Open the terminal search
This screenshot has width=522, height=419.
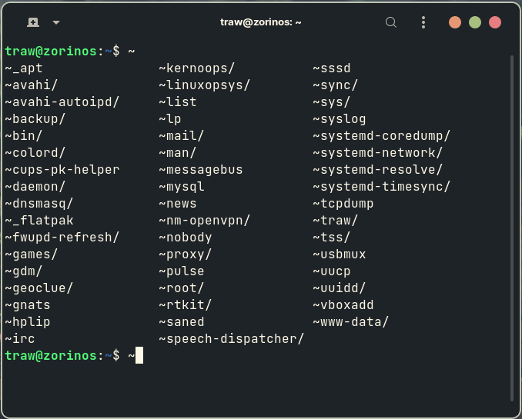pyautogui.click(x=391, y=22)
